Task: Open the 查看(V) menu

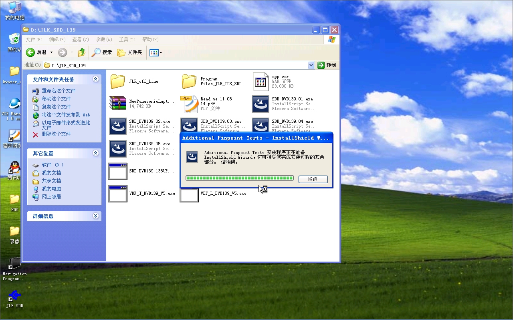Action: click(81, 40)
